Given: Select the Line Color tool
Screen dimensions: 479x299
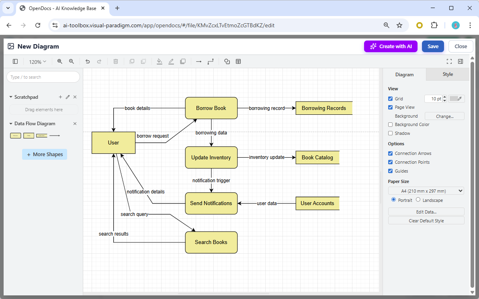Looking at the screenshot, I should 171,61.
